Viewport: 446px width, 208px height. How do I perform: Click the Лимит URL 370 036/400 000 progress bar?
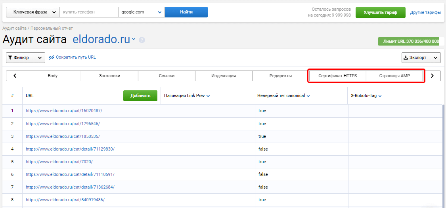(x=411, y=42)
